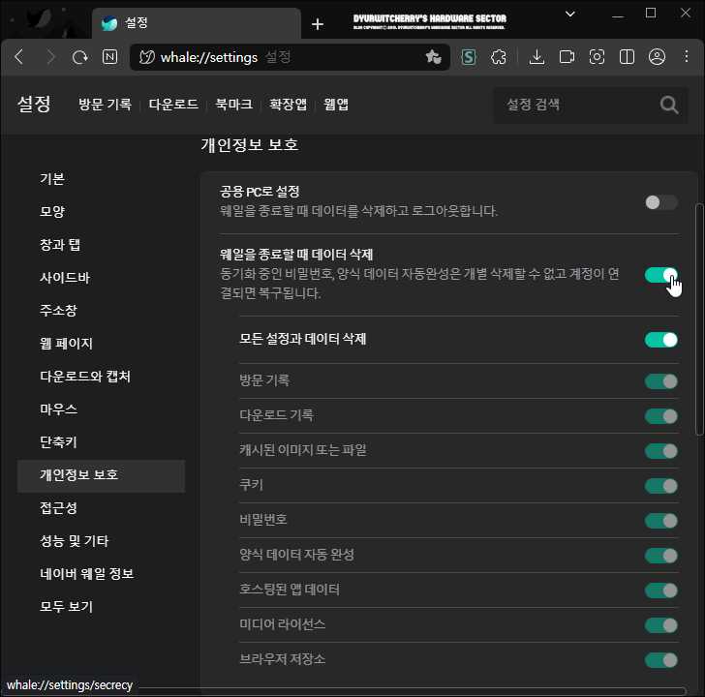This screenshot has width=705, height=697.
Task: Toggle the 다운로드 기록 switch
Action: pyautogui.click(x=660, y=416)
